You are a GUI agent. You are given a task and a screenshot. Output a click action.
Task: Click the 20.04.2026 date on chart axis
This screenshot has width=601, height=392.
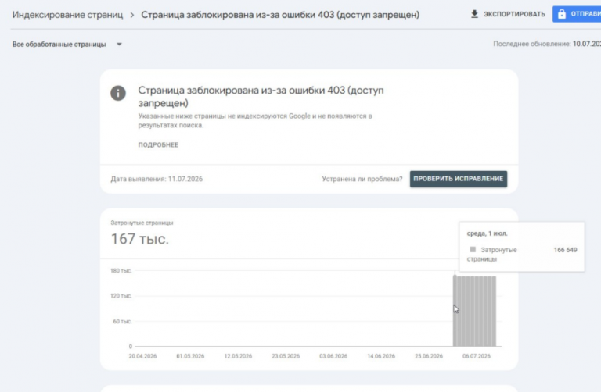pyautogui.click(x=142, y=356)
